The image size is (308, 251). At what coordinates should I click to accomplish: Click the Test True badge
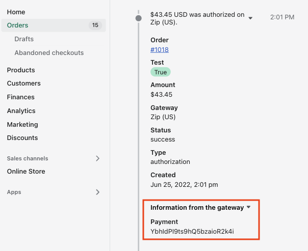click(161, 72)
